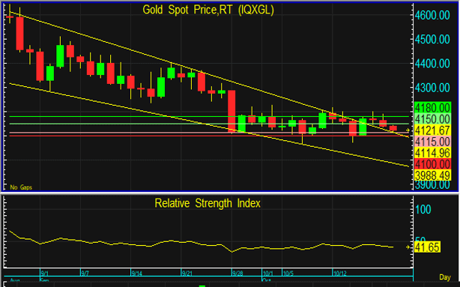Click the yellow 4114.96 trendline value tag
The image size is (460, 287).
[432, 153]
